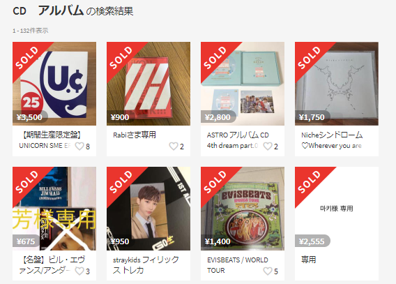
Task: Open EVISBEATS / WORLD TOUR title
Action: (238, 265)
